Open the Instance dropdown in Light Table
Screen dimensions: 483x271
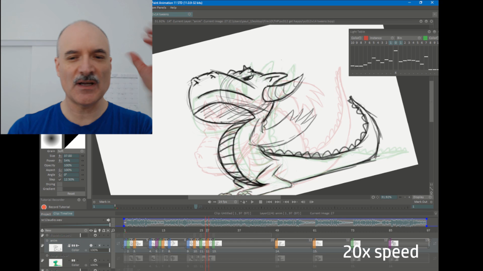[382, 38]
